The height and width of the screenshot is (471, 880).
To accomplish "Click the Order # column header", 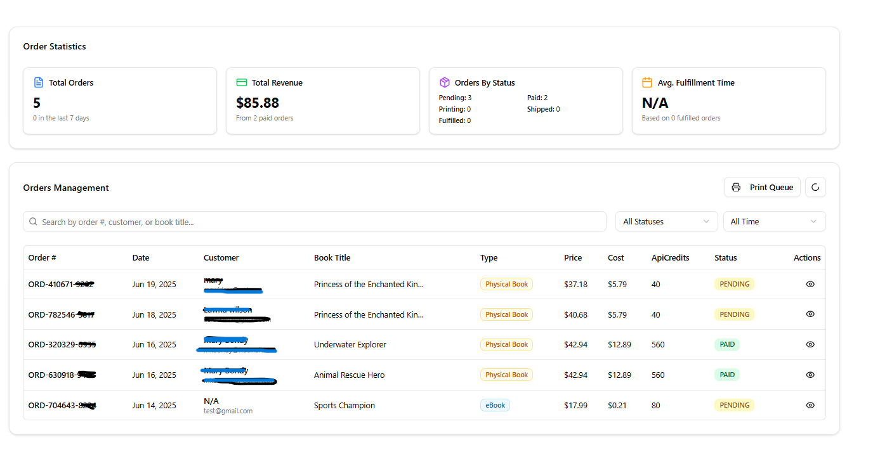I will click(x=42, y=257).
